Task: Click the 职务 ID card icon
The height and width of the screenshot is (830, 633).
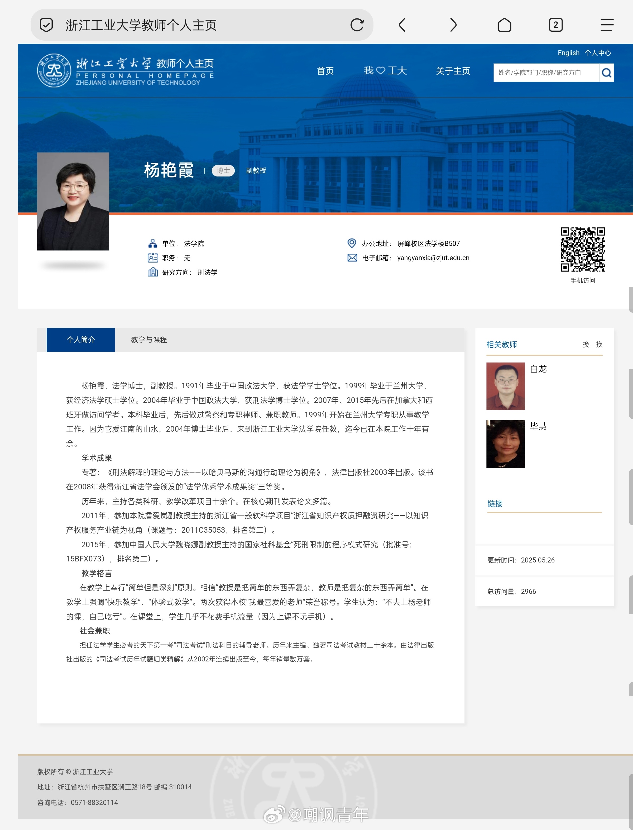Action: [x=153, y=258]
